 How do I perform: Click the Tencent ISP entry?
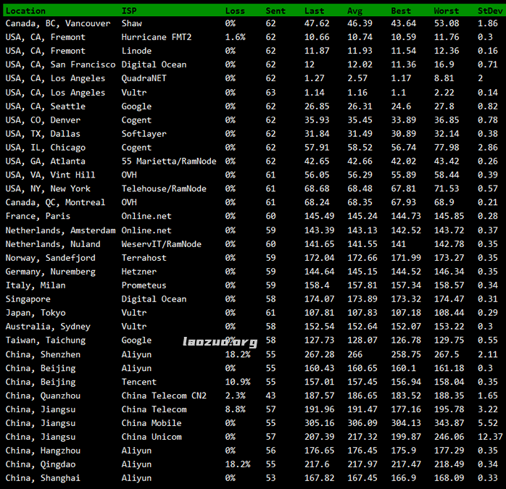[139, 382]
